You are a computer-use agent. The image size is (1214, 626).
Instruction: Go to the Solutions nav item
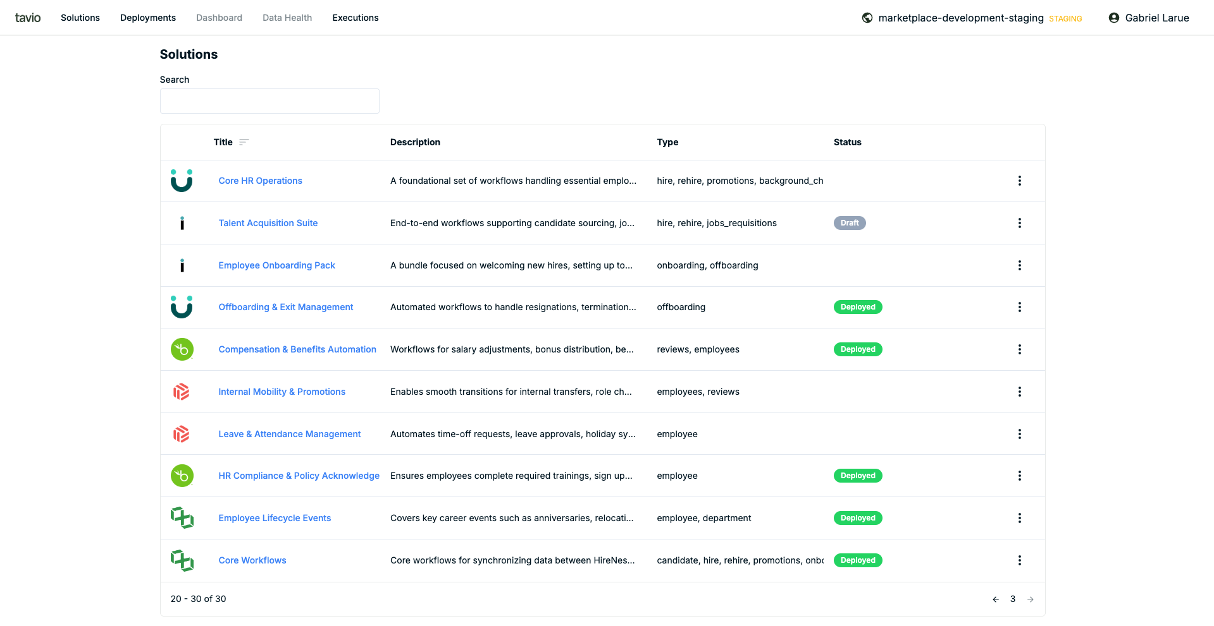point(80,18)
